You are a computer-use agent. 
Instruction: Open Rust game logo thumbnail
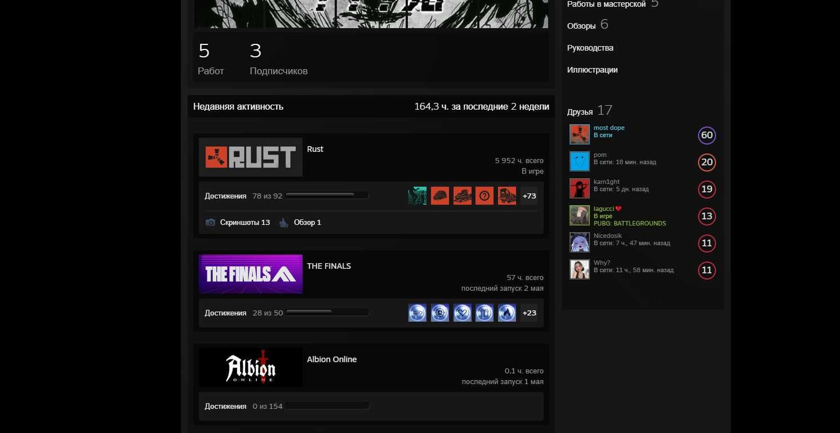(x=251, y=157)
